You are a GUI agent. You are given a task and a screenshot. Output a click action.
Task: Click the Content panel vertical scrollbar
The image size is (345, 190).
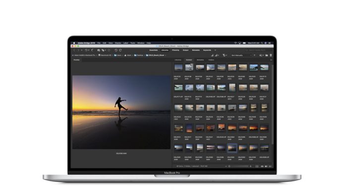273,105
